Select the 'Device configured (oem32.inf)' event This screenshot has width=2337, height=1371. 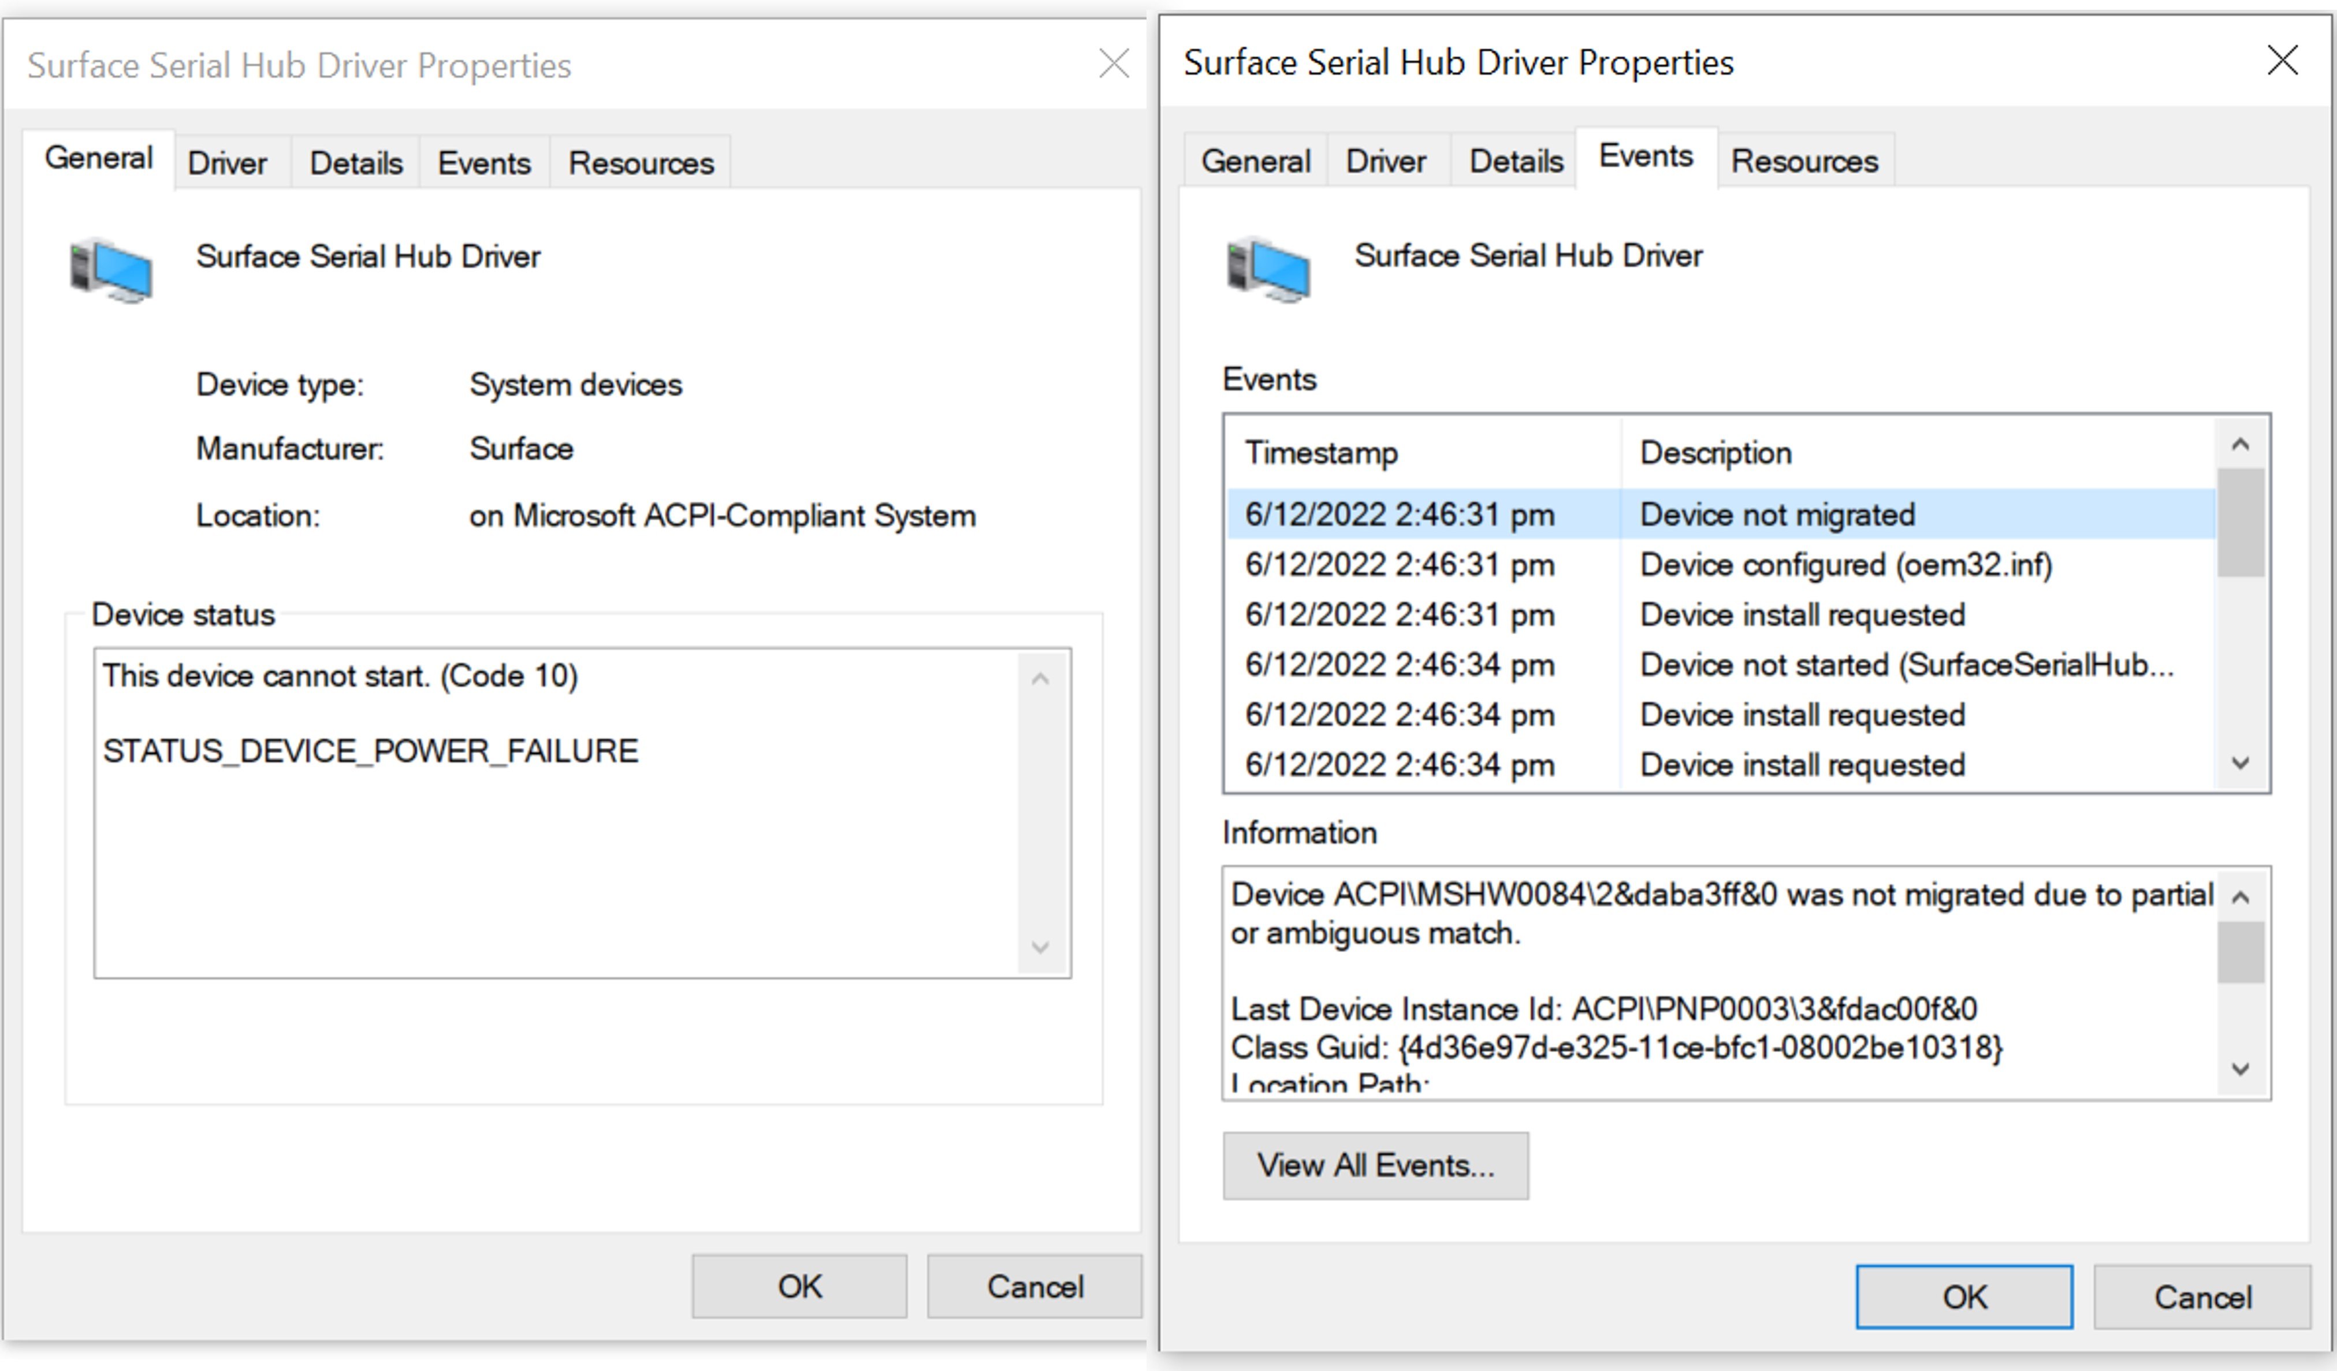coord(1721,565)
